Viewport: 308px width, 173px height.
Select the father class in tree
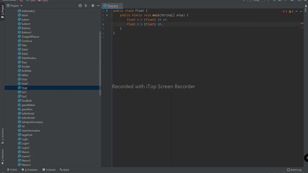click(23, 75)
